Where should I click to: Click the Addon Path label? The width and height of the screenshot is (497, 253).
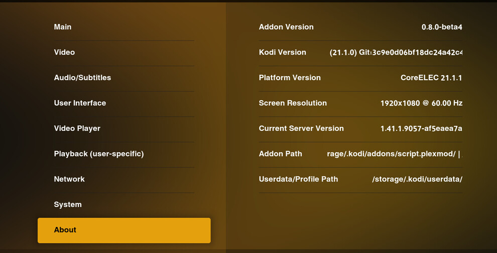(x=280, y=154)
